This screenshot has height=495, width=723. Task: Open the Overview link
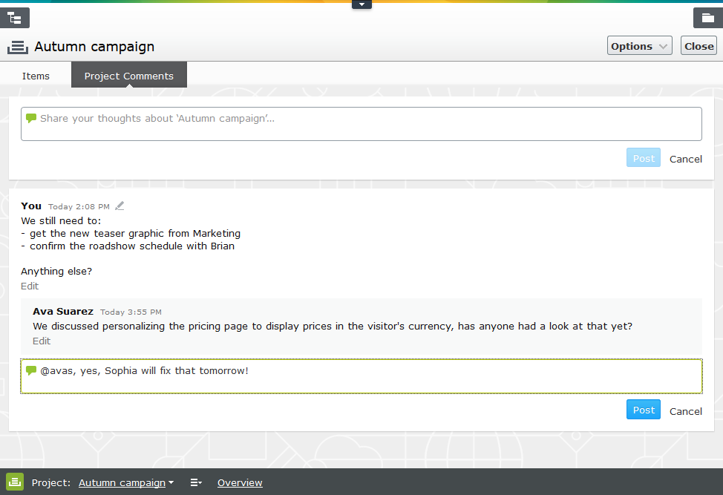pos(240,483)
